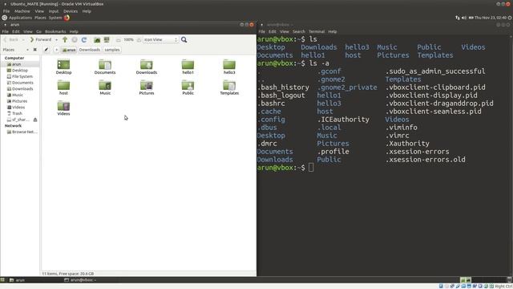Zoom out the file view
The image size is (513, 289).
click(x=119, y=39)
